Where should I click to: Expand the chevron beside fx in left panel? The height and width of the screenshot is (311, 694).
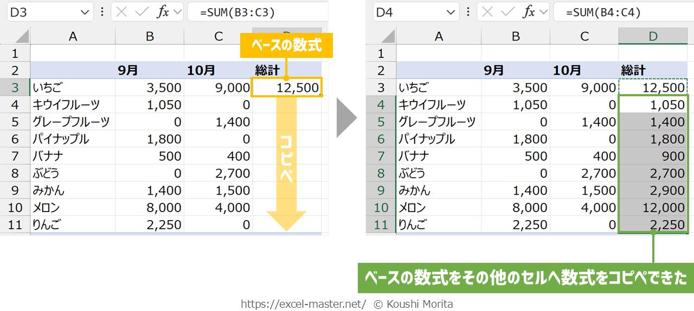tap(177, 12)
